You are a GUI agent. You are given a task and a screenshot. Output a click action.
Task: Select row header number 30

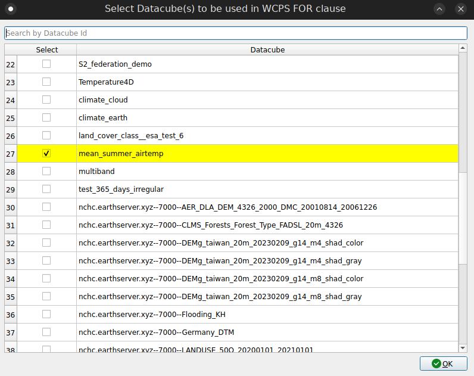[x=11, y=207]
